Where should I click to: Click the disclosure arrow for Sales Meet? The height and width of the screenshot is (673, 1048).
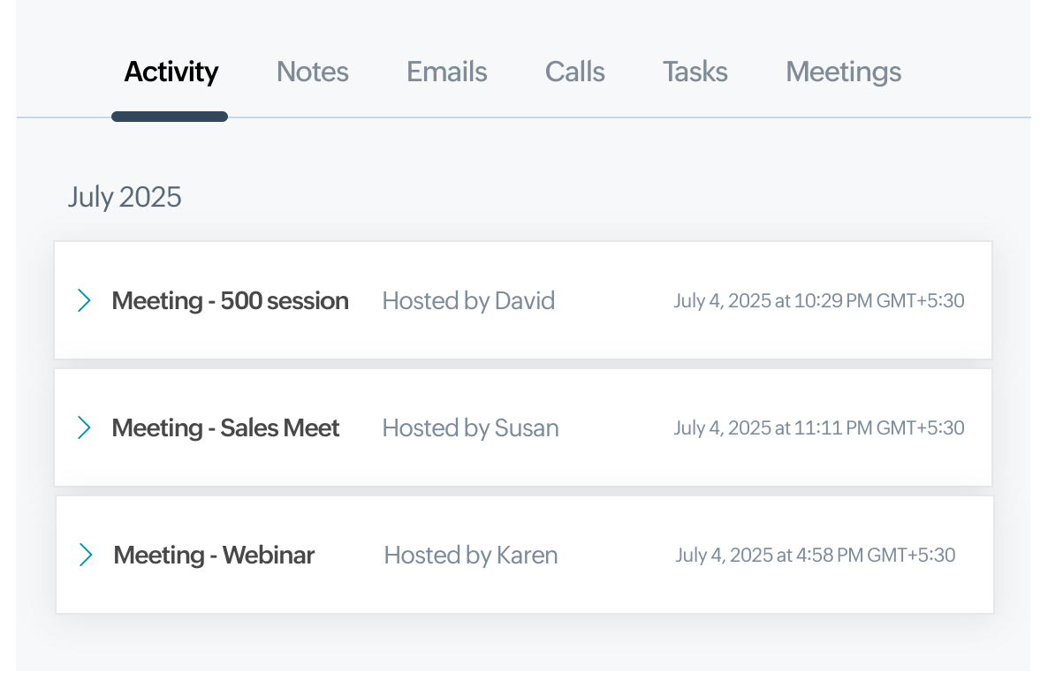click(x=85, y=427)
